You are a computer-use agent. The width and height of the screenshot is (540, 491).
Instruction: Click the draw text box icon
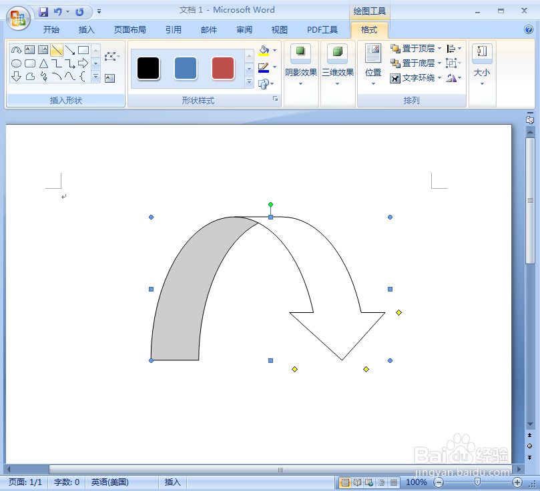[110, 78]
